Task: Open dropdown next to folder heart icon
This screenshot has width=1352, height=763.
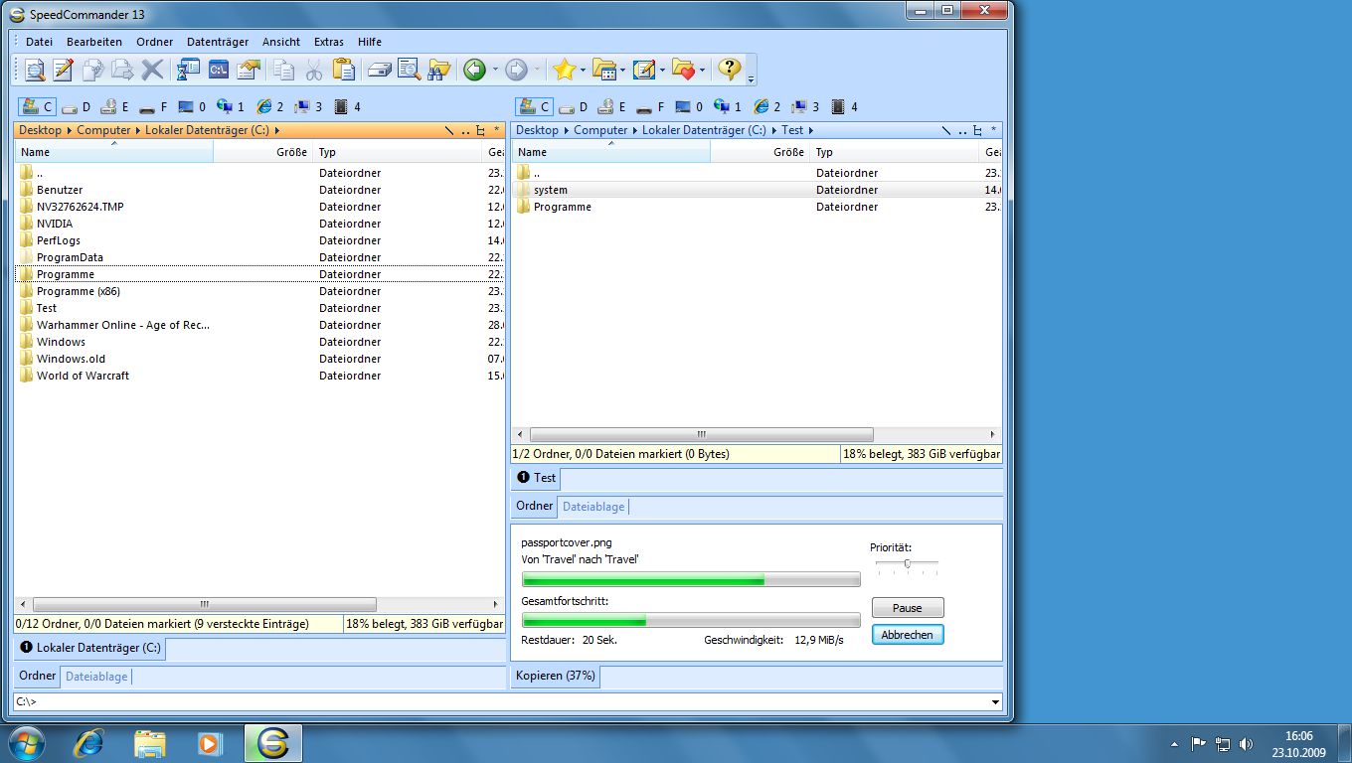Action: (x=702, y=70)
